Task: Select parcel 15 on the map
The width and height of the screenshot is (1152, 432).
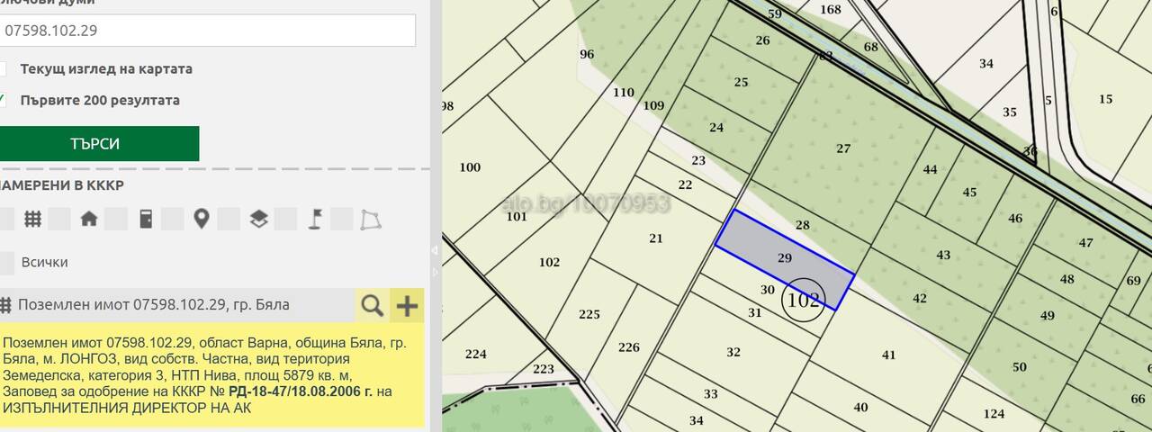Action: coord(1105,99)
